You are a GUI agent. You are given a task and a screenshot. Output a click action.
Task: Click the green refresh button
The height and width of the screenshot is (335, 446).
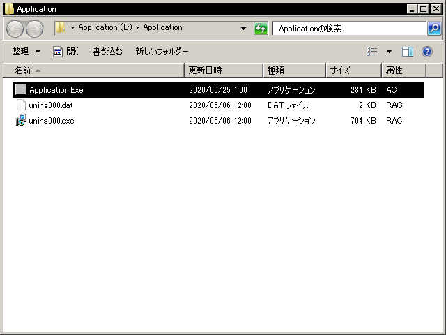tap(261, 29)
